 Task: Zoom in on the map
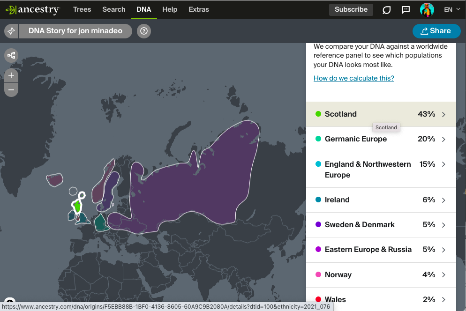click(x=11, y=75)
